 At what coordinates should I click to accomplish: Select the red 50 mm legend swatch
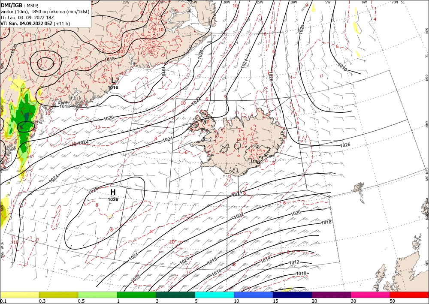coord(409,295)
